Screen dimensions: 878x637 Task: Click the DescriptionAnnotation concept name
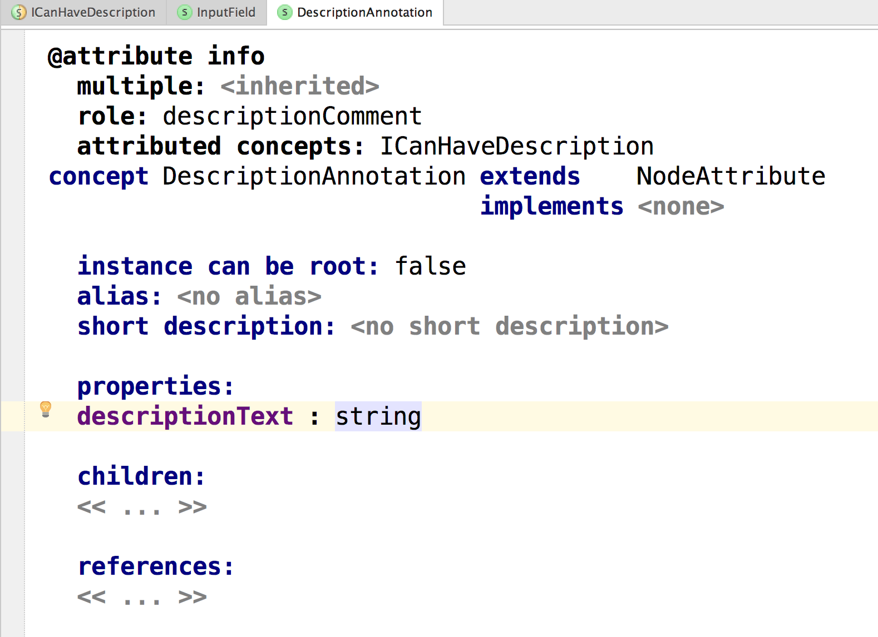(x=314, y=176)
